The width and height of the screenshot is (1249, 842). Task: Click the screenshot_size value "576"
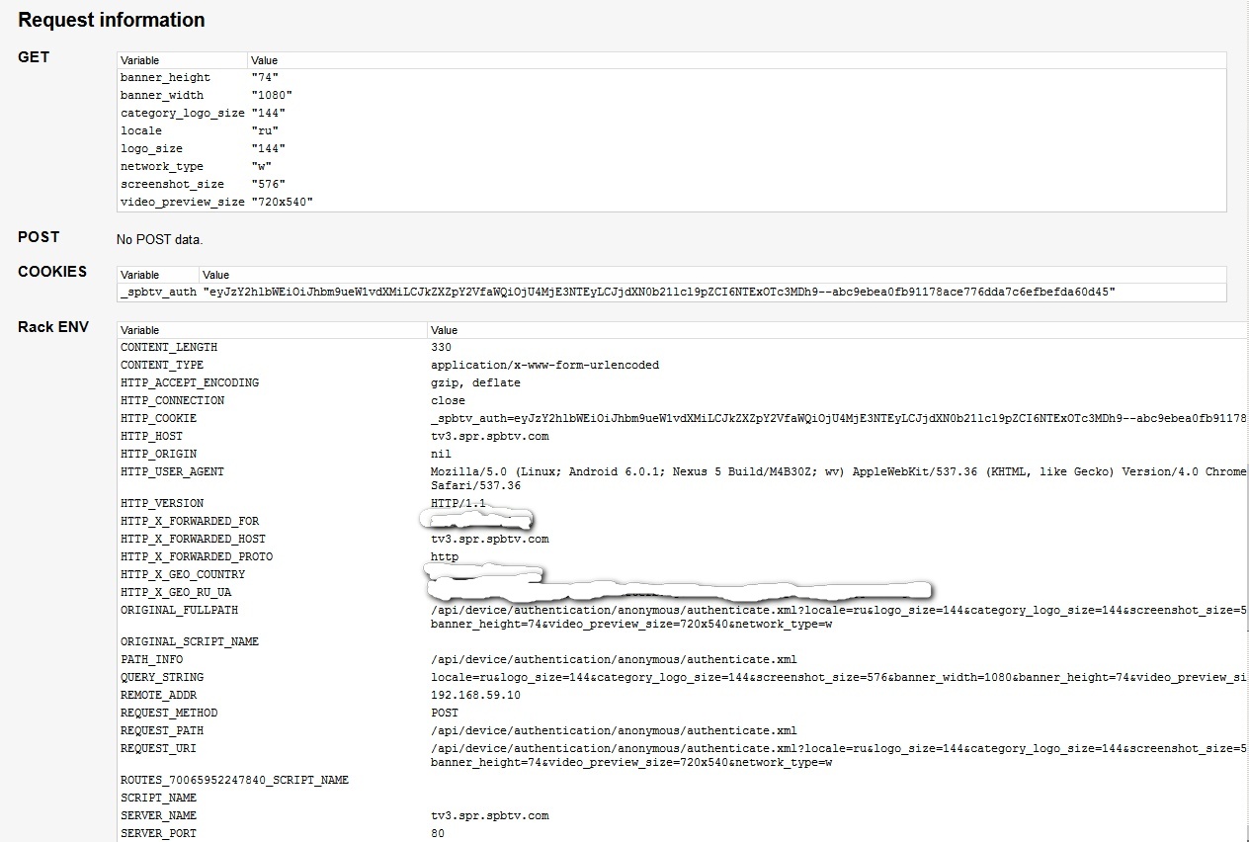[268, 184]
